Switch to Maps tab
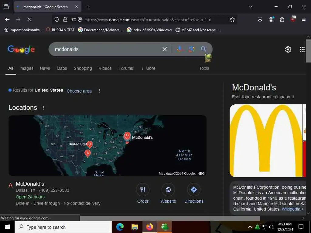 tap(62, 68)
